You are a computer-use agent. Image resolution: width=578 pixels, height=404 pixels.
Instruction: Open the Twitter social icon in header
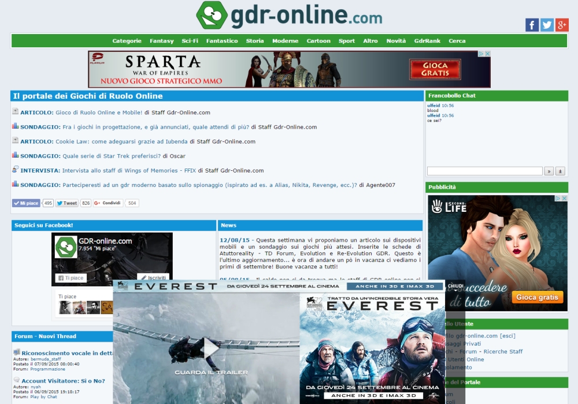click(x=547, y=25)
